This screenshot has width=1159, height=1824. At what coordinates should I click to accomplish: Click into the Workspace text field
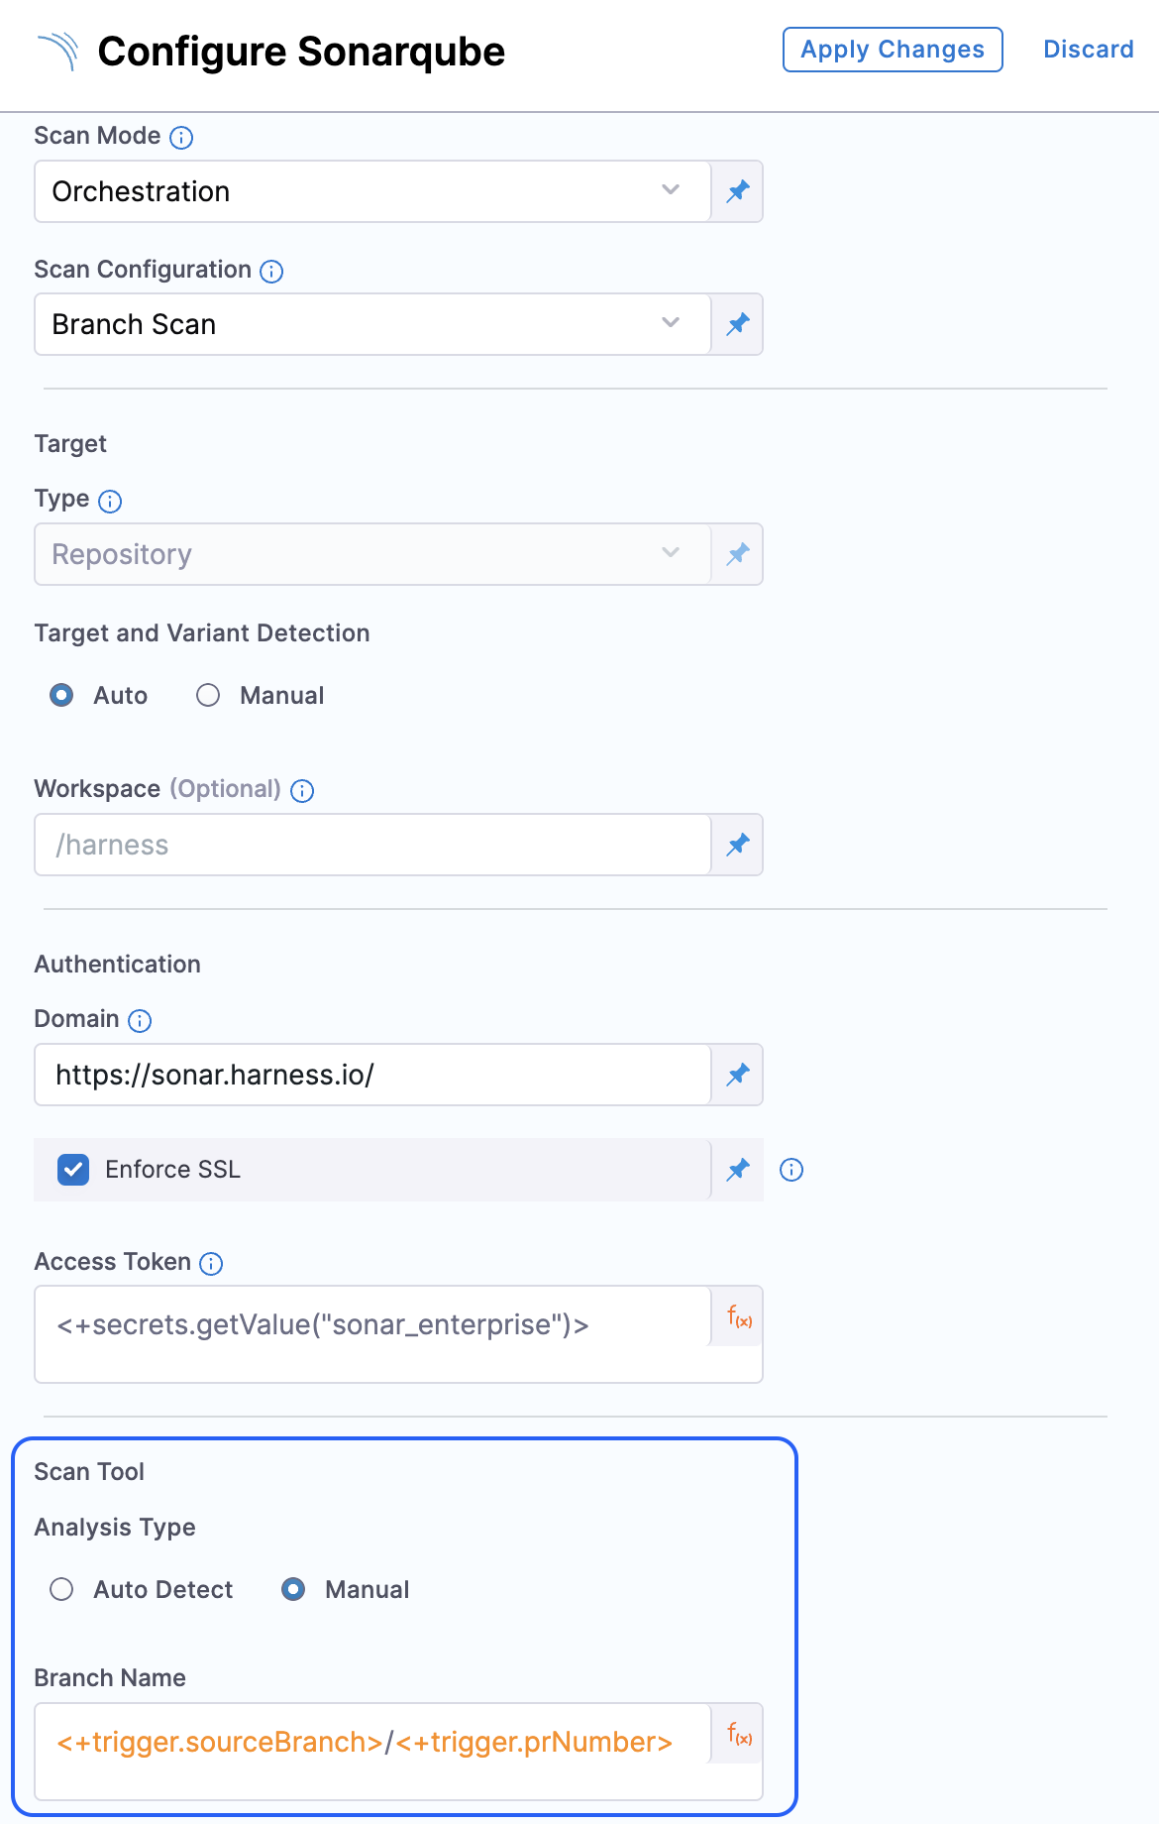click(x=372, y=845)
